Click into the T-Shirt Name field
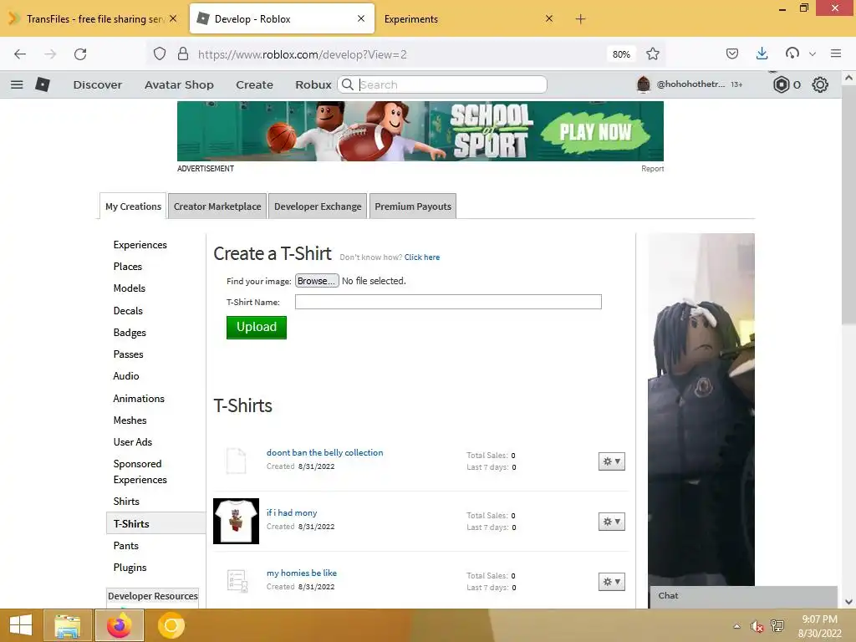This screenshot has width=856, height=642. pyautogui.click(x=448, y=302)
